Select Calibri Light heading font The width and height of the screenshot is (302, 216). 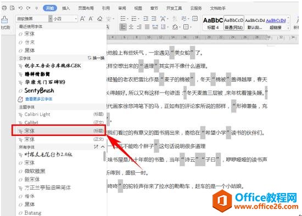[61, 114]
